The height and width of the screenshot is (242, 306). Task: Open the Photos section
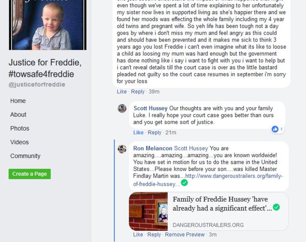(x=20, y=128)
